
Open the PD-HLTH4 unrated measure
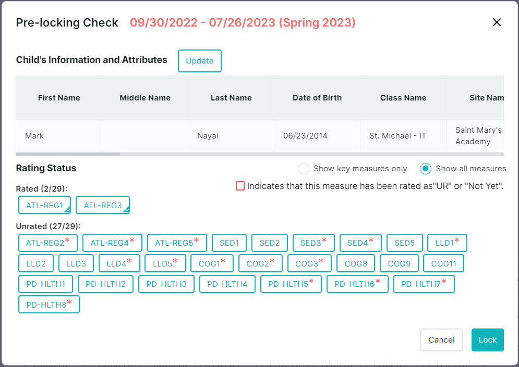[x=227, y=284]
